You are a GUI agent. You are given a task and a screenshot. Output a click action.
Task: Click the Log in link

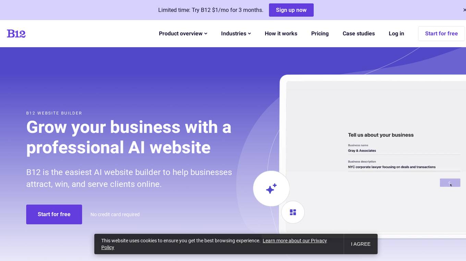tap(396, 33)
